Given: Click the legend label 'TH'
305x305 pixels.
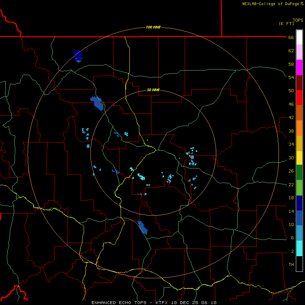Looking at the screenshot, I should 291,265.
